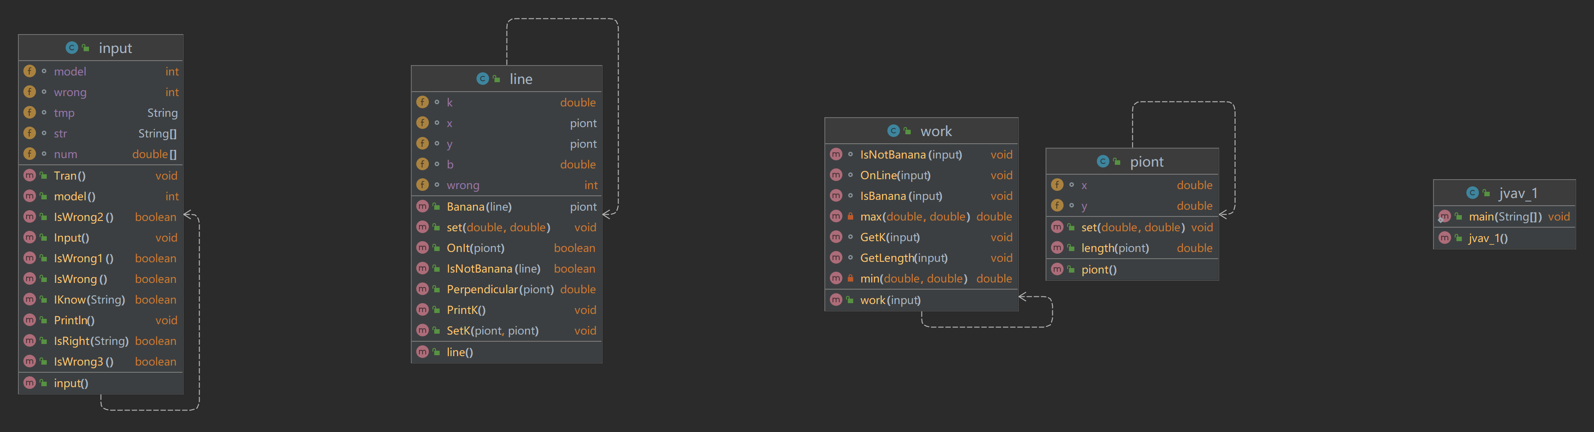Click the field icon next to model
This screenshot has width=1594, height=432.
[x=29, y=71]
